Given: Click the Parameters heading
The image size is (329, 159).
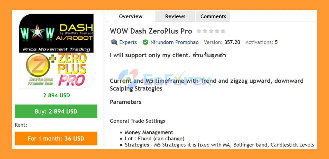Looking at the screenshot, I should coord(126,102).
